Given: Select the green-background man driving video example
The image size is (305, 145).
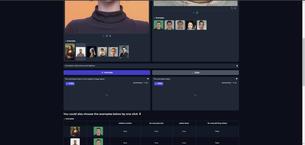Looking at the screenshot, I should click(x=159, y=25).
